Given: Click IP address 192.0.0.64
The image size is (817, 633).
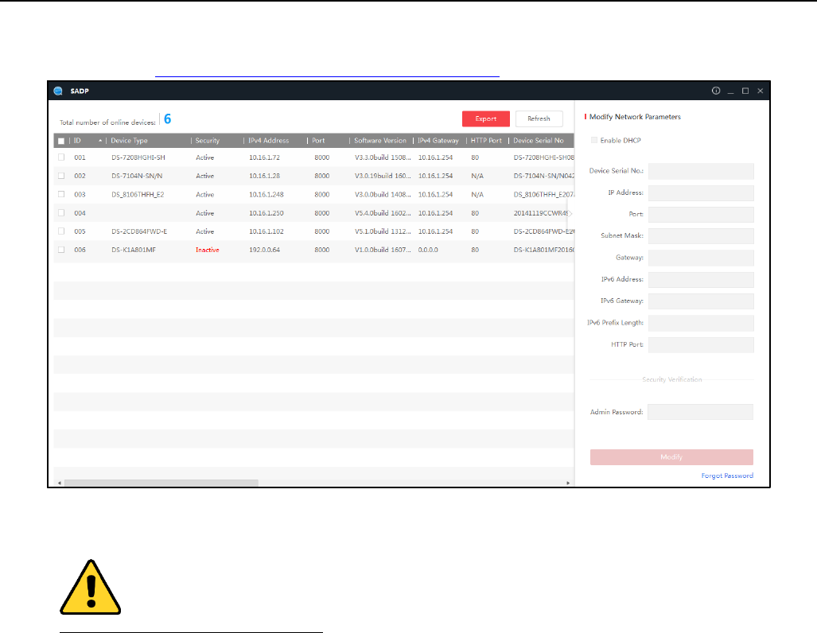Looking at the screenshot, I should (x=264, y=250).
